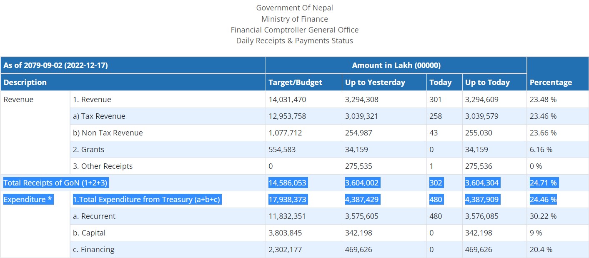Click the 'Financial Comptroller General Office' heading

point(294,30)
